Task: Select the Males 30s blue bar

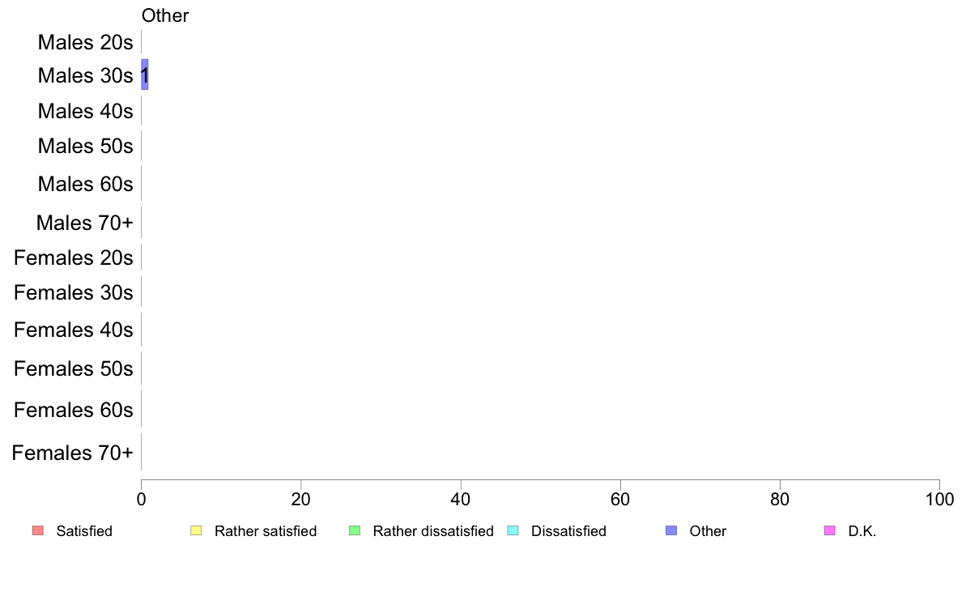Action: [145, 74]
